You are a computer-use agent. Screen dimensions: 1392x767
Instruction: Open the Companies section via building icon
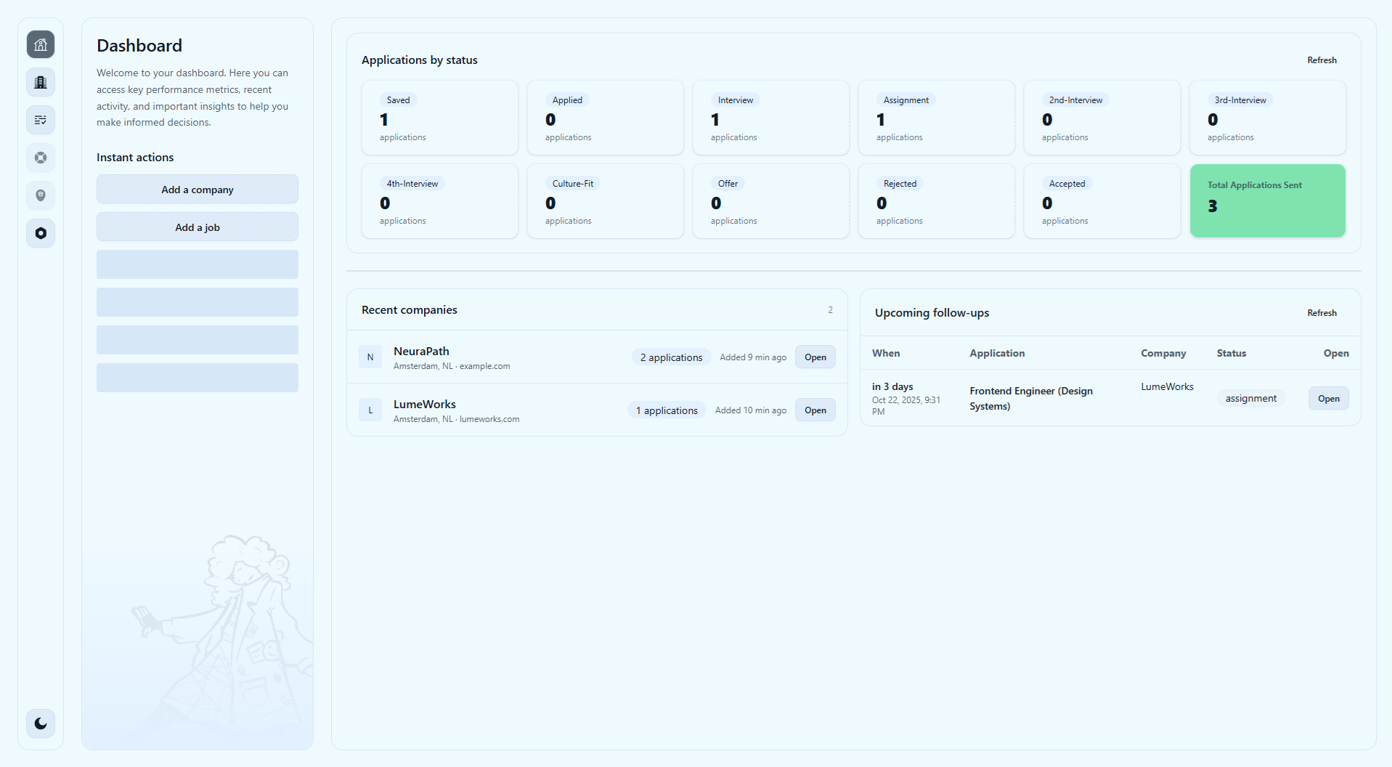(40, 82)
